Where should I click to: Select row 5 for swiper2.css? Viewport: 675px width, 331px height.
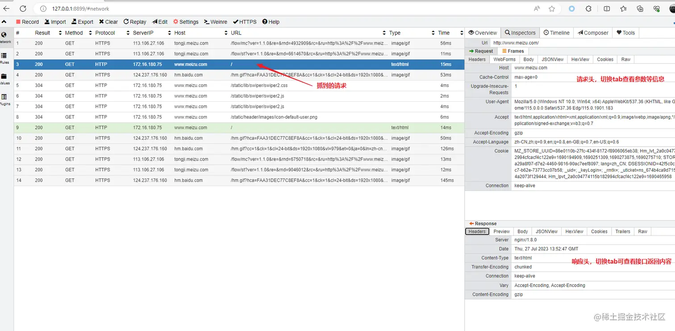point(239,85)
